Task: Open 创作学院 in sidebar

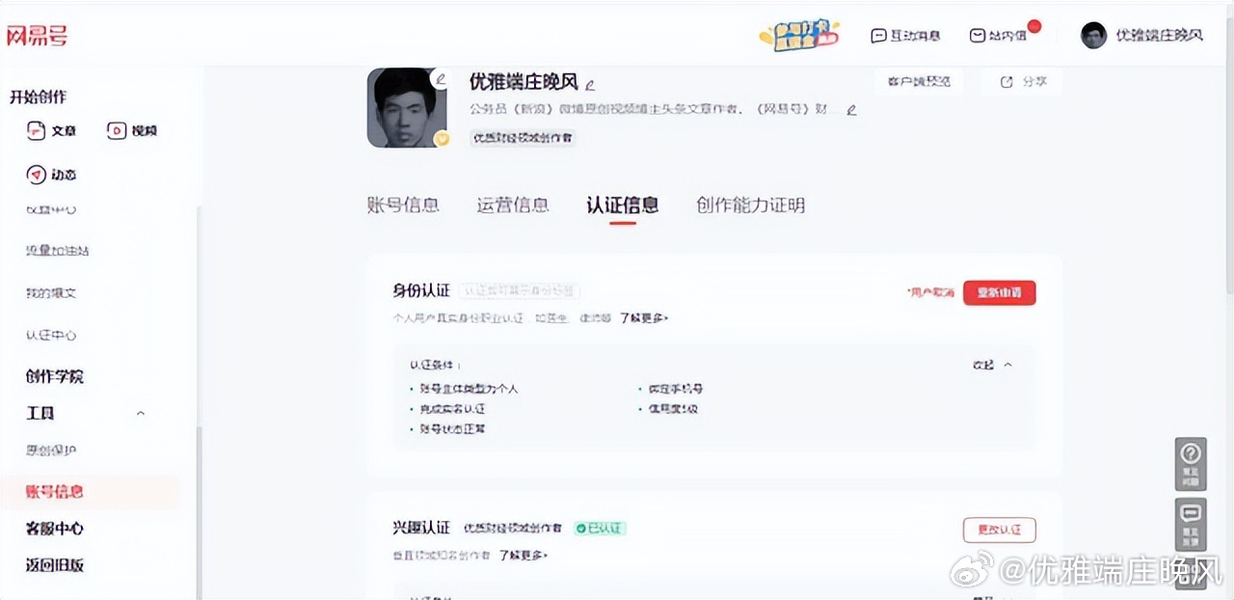Action: [54, 376]
